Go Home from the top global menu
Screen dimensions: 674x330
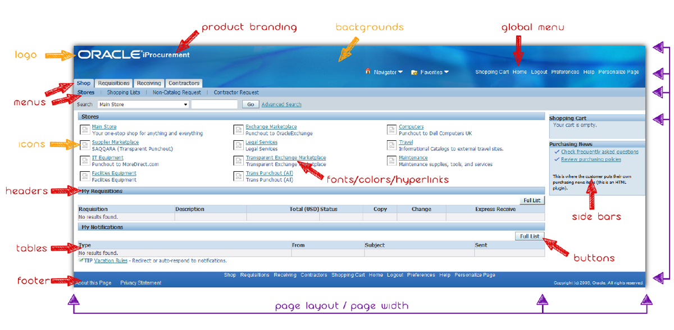pyautogui.click(x=520, y=72)
